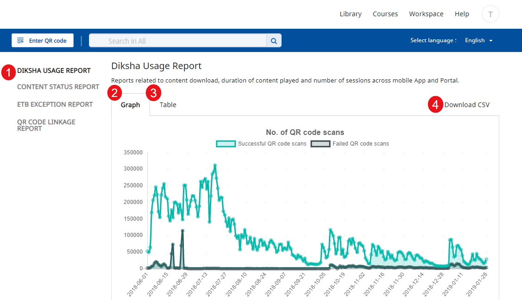Click red annotation marker number 3
522x300 pixels.
(153, 93)
